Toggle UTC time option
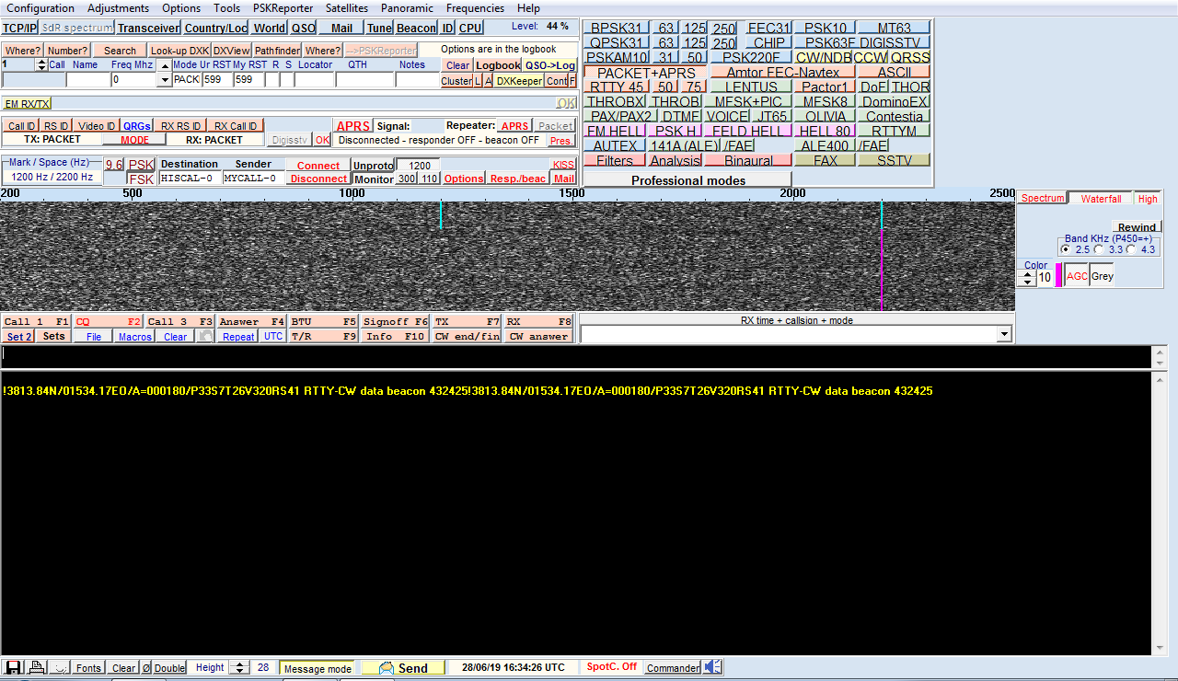Viewport: 1178px width, 681px height. tap(273, 337)
